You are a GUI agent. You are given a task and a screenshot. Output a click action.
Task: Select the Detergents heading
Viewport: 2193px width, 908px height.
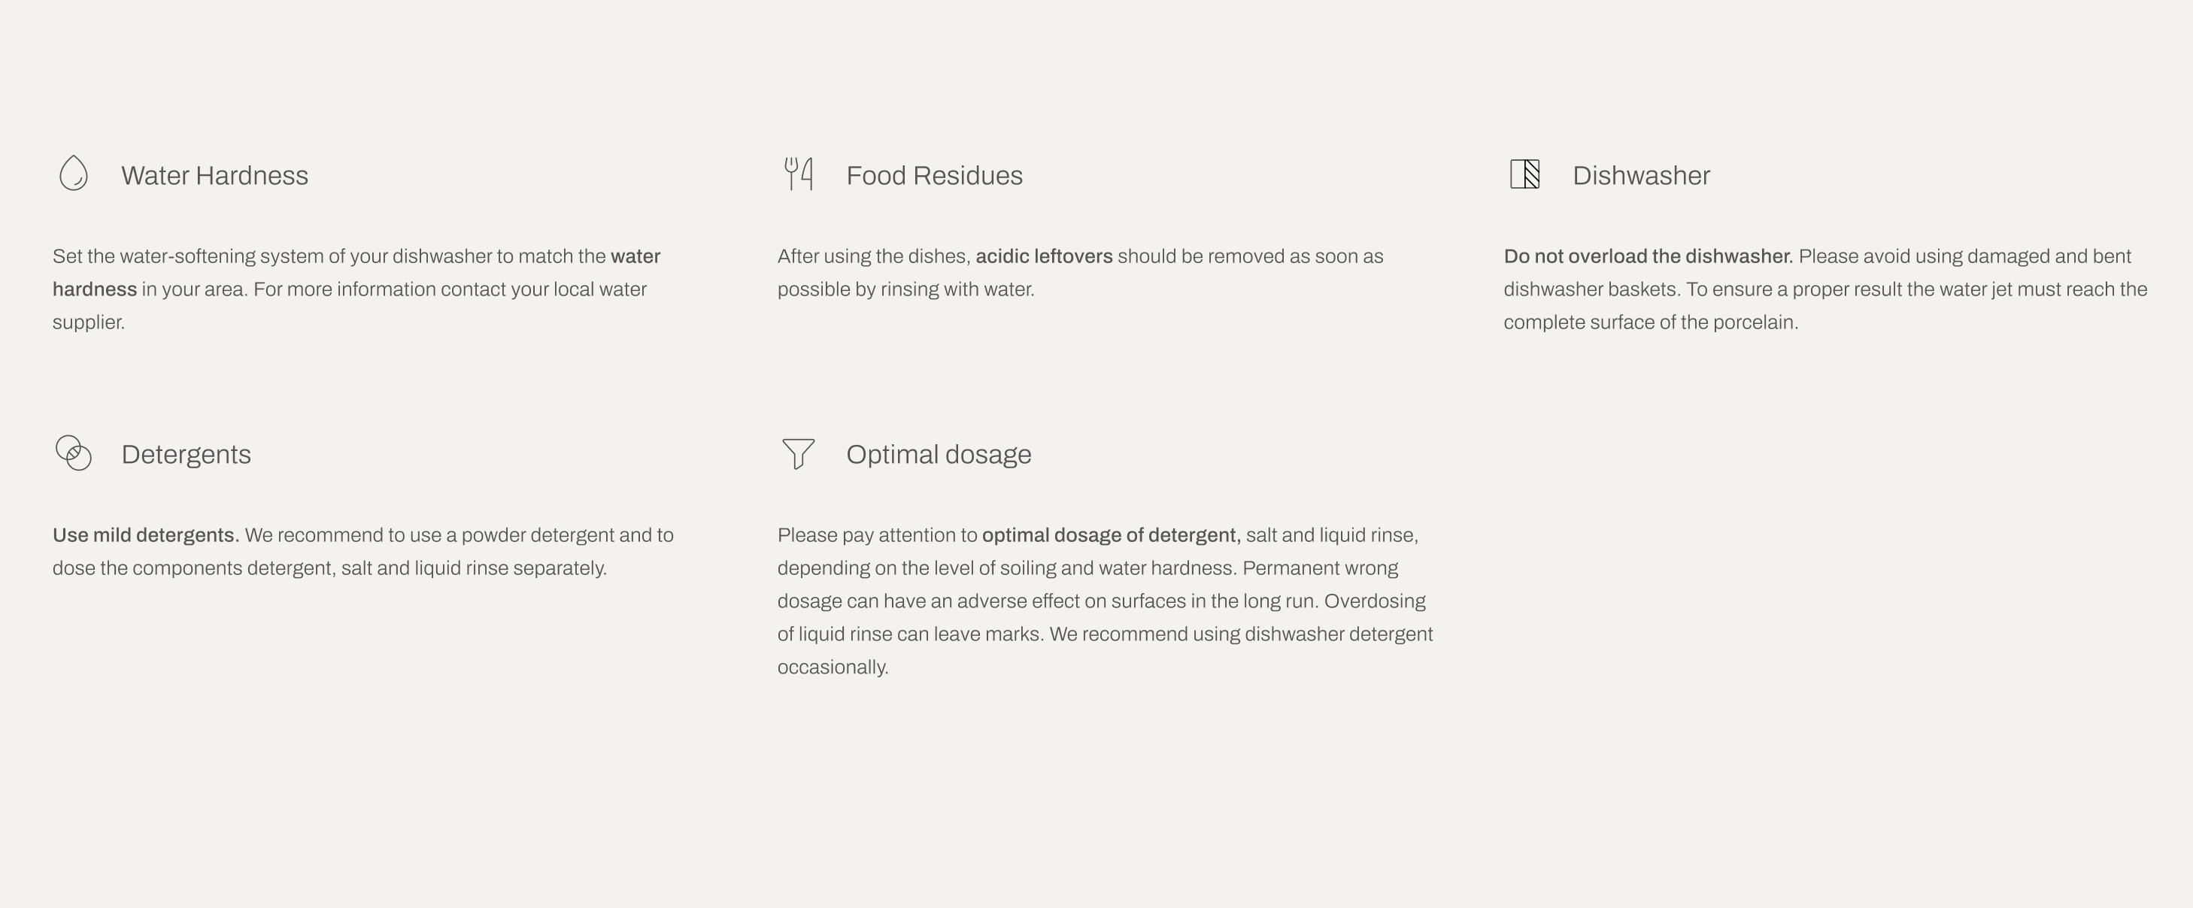coord(186,455)
